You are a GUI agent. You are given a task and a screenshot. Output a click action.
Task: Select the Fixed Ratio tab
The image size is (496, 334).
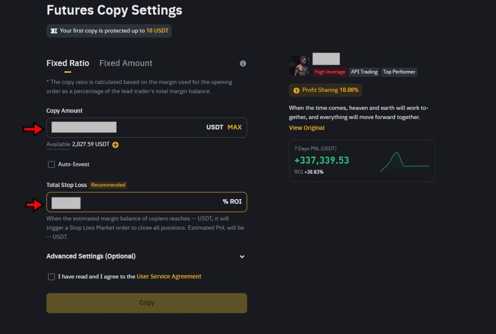point(68,63)
